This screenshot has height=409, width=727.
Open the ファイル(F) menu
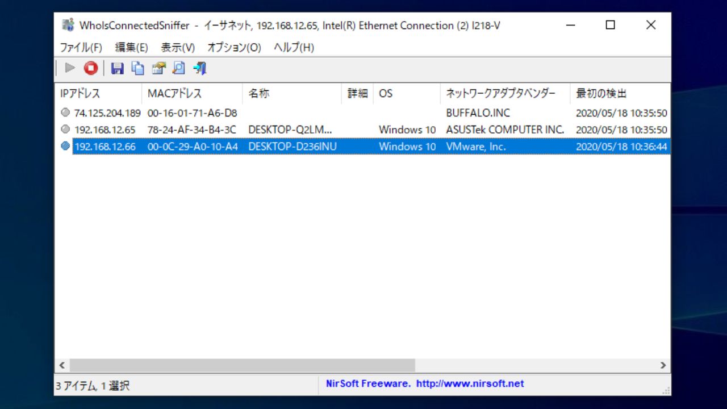click(81, 47)
